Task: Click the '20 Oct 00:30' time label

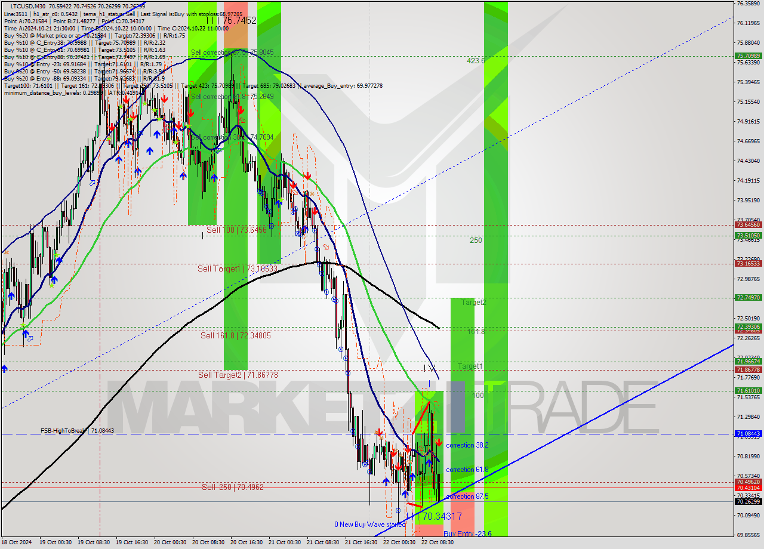Action: click(170, 542)
